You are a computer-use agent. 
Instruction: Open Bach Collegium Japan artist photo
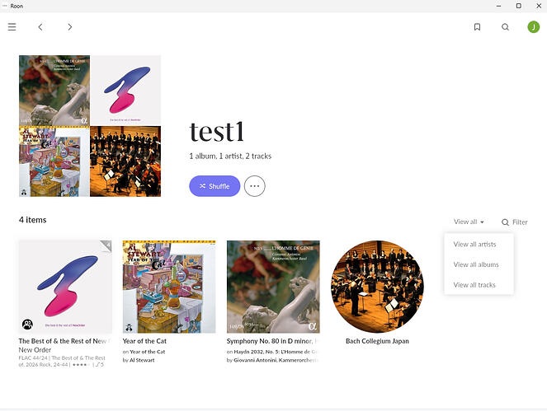[x=377, y=287]
